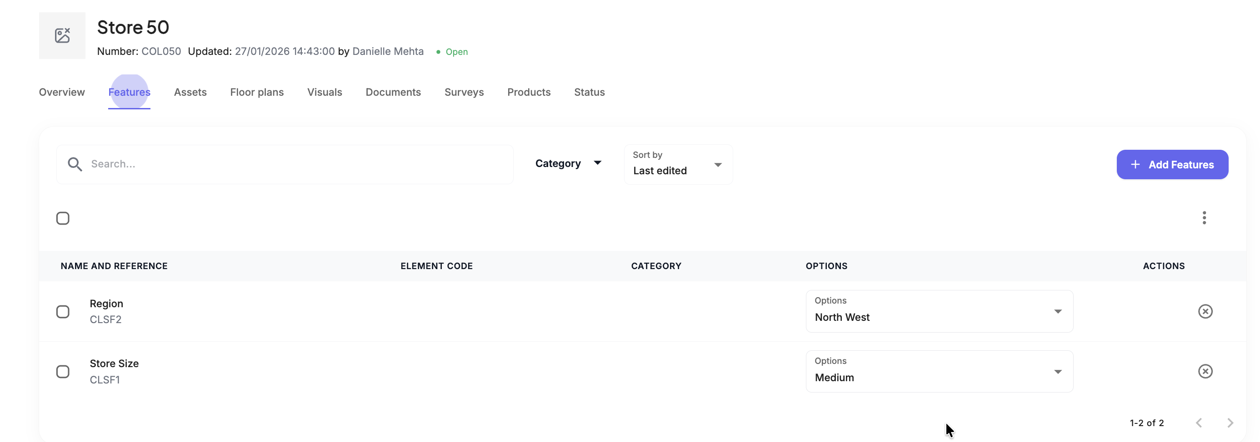Open the Documents tab

(393, 92)
